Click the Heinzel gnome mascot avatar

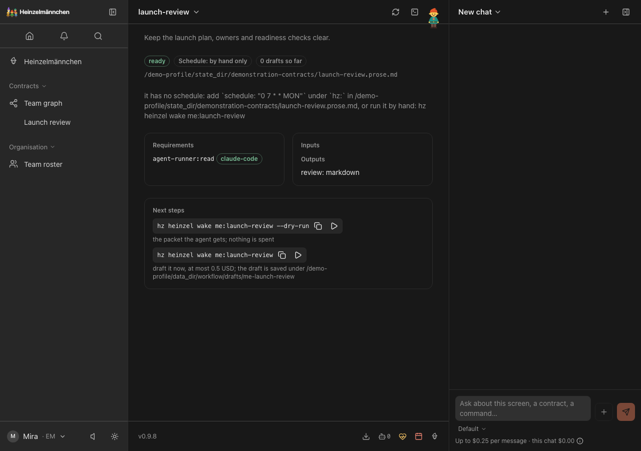pyautogui.click(x=434, y=18)
